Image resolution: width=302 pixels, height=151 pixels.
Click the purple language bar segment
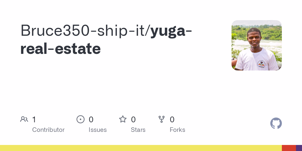[299, 148]
